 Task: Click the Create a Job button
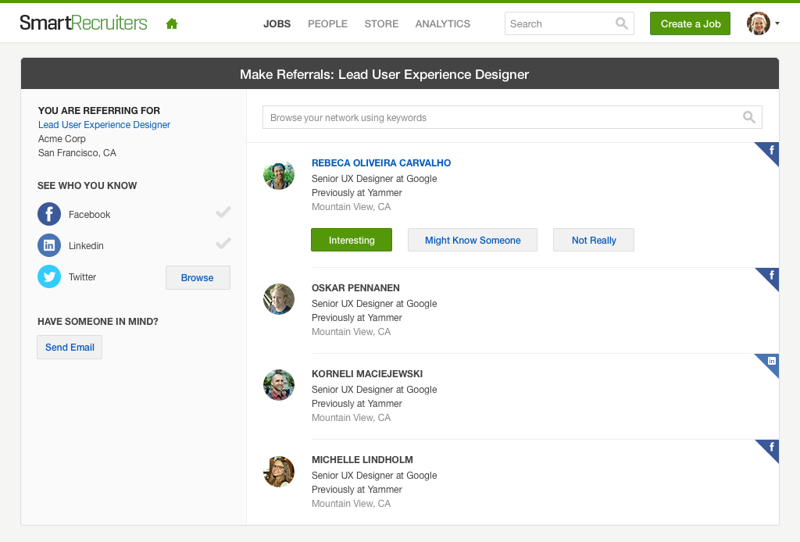coord(690,23)
